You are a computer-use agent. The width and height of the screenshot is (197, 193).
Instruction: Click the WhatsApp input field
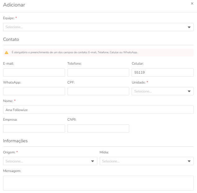pos(34,91)
